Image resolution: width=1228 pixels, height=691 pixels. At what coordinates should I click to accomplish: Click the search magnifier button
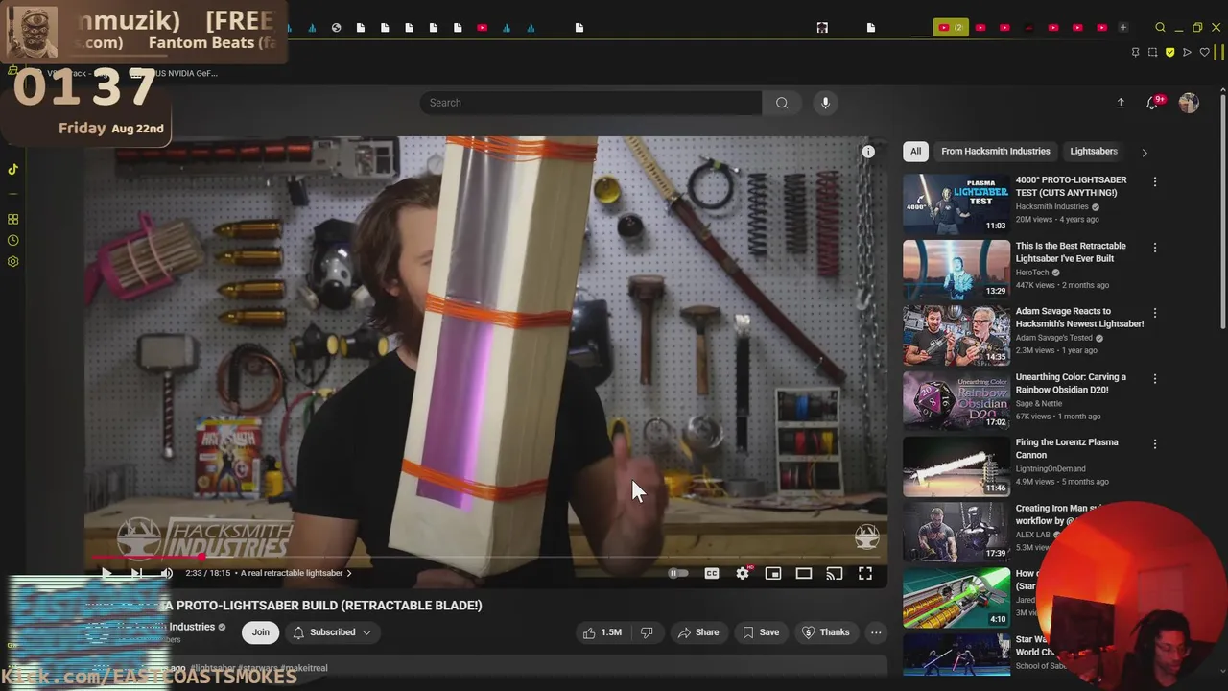pos(782,103)
